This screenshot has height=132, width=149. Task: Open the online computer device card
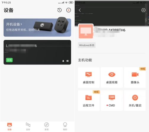pyautogui.click(x=37, y=52)
